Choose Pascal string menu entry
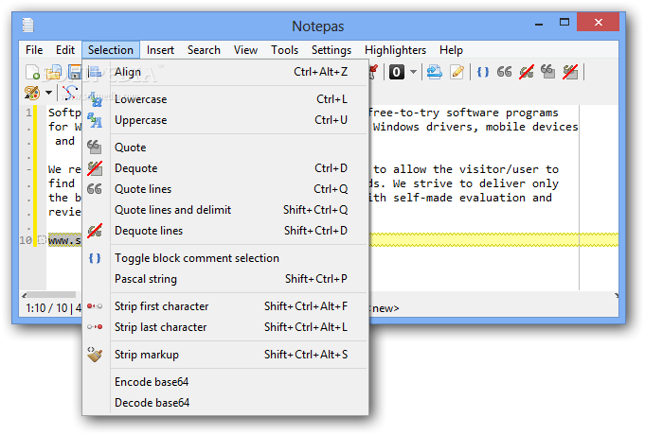 pos(225,279)
